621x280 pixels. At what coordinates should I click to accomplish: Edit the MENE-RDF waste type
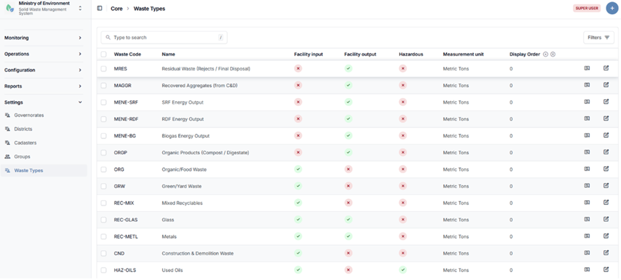click(x=606, y=118)
